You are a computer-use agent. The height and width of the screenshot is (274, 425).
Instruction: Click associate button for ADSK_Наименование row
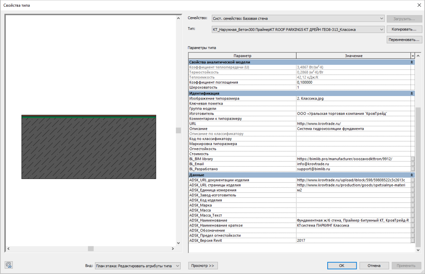click(x=413, y=220)
